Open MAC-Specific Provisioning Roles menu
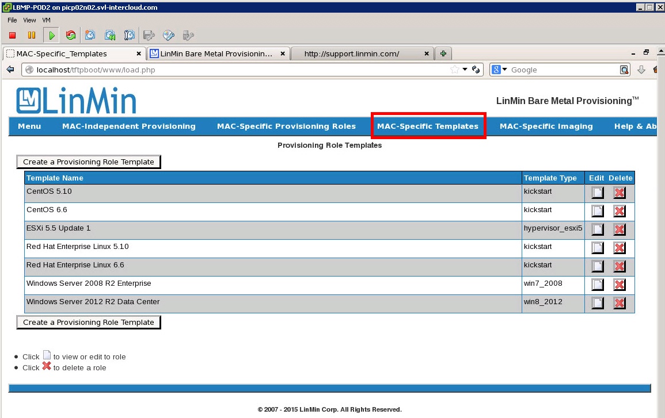Screen dimensions: 665x418 286,126
